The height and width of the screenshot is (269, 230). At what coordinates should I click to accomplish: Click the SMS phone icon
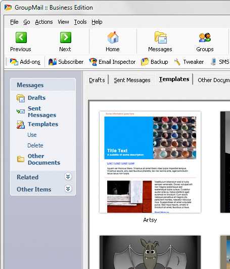[x=213, y=62]
